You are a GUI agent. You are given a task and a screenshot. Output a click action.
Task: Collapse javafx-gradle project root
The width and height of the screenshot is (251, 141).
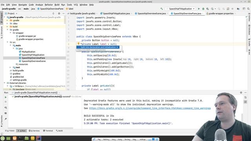pyautogui.click(x=4, y=17)
